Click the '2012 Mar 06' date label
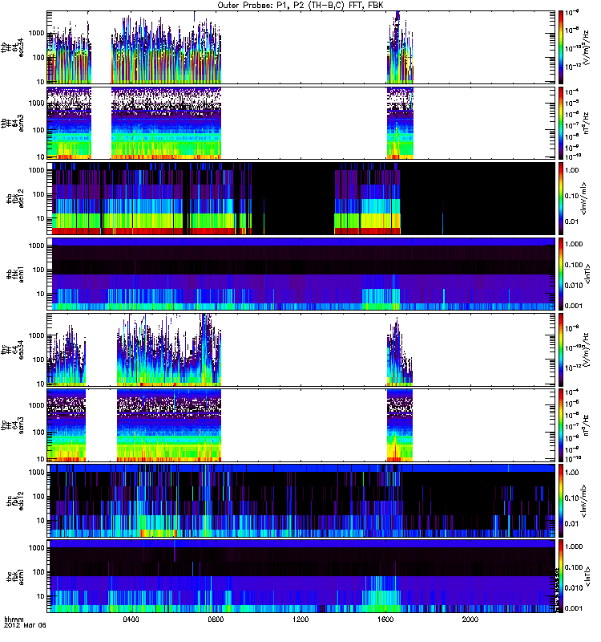601x642 pixels. click(25, 625)
